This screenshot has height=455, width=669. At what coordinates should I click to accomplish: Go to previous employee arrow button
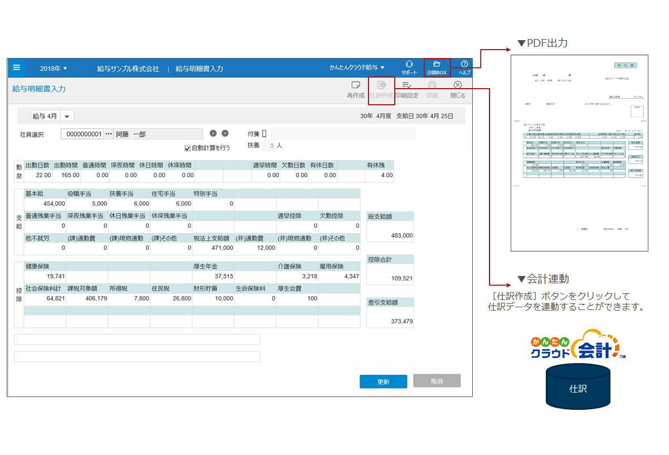(213, 133)
